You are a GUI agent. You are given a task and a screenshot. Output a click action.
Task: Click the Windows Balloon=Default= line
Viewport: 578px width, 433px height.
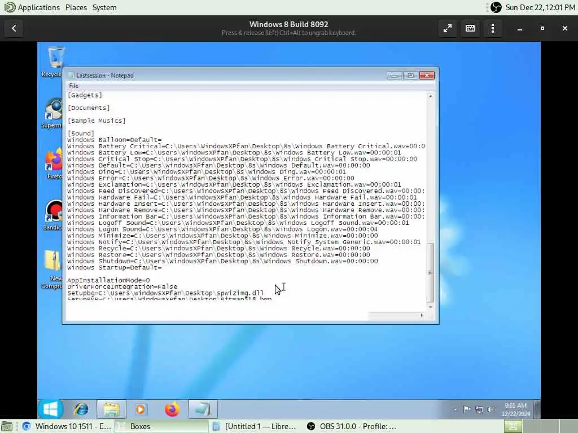(114, 140)
